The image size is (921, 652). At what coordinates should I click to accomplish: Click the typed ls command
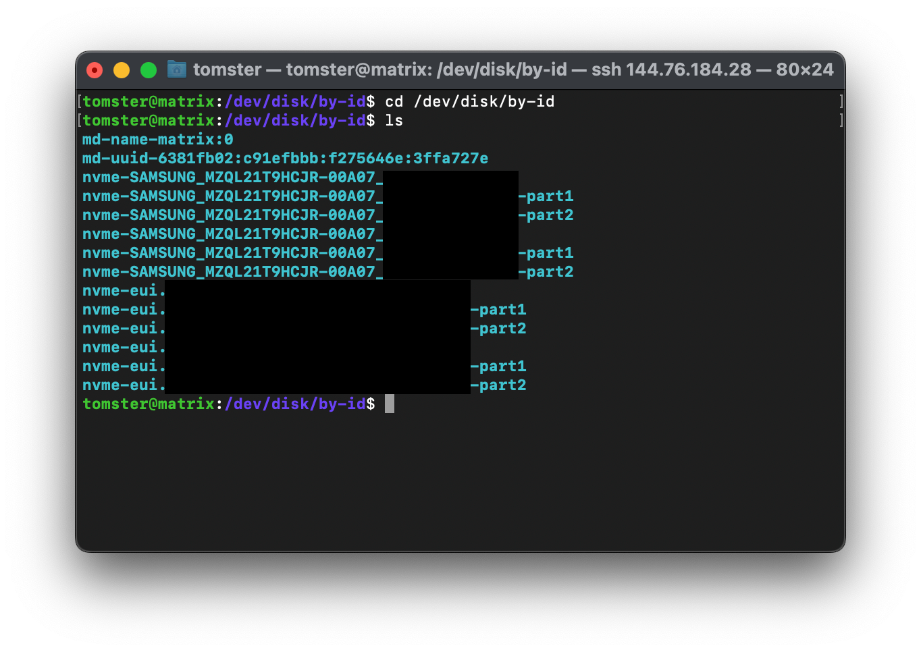click(394, 121)
